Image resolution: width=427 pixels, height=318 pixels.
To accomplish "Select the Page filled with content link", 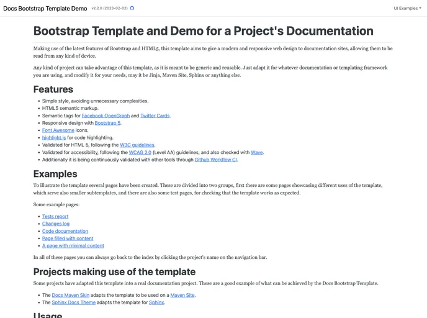I will pyautogui.click(x=68, y=238).
